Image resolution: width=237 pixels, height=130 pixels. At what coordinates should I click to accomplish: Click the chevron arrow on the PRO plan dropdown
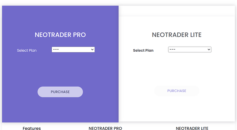click(92, 50)
